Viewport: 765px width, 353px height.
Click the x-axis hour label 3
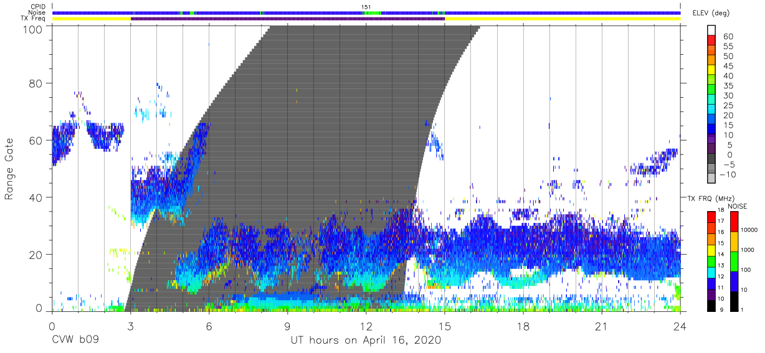point(131,327)
